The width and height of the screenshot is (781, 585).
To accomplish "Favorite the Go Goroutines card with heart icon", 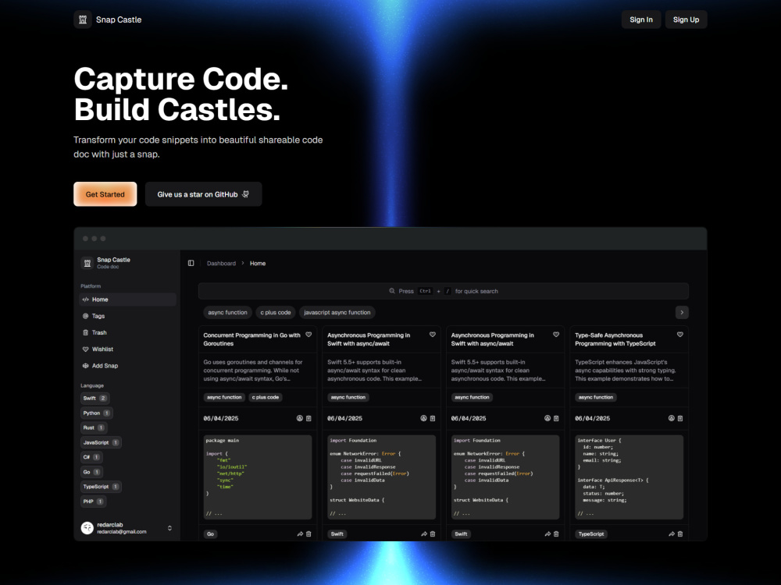I will point(308,335).
